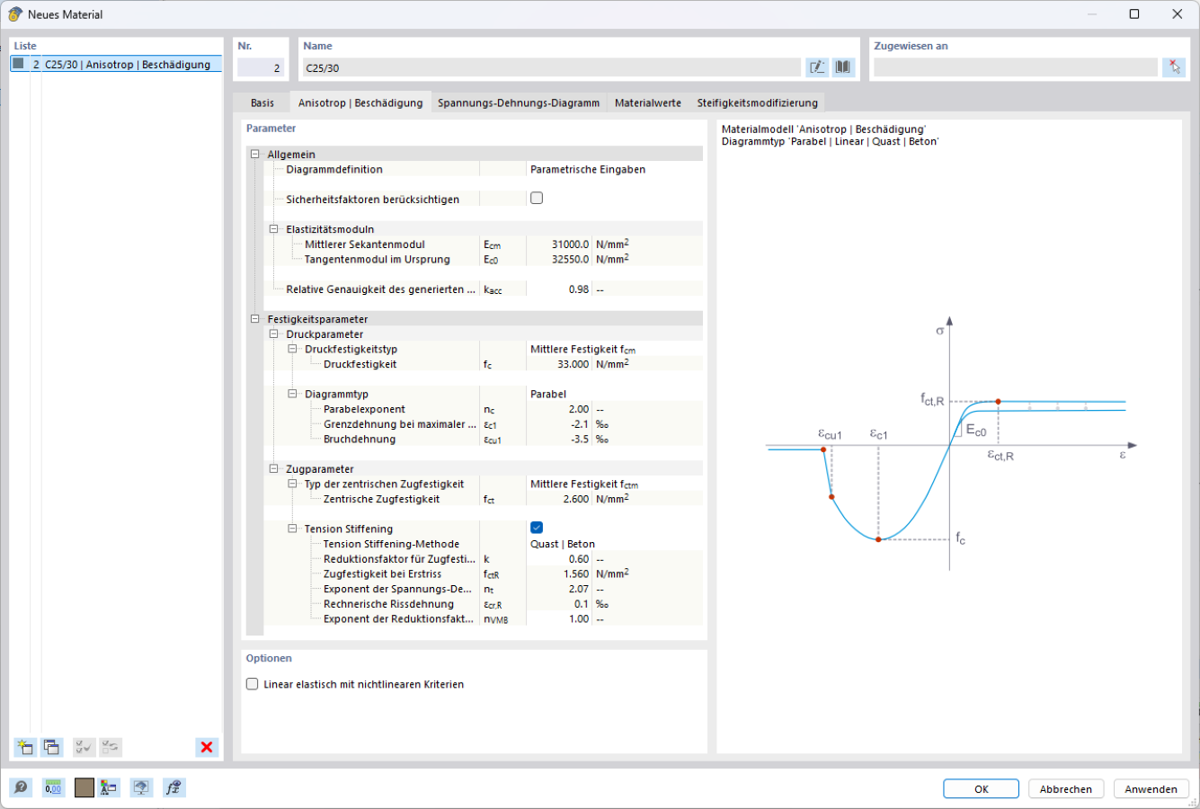Open the Steifigkeitsmodifizierung tab
Image resolution: width=1200 pixels, height=809 pixels.
point(758,102)
